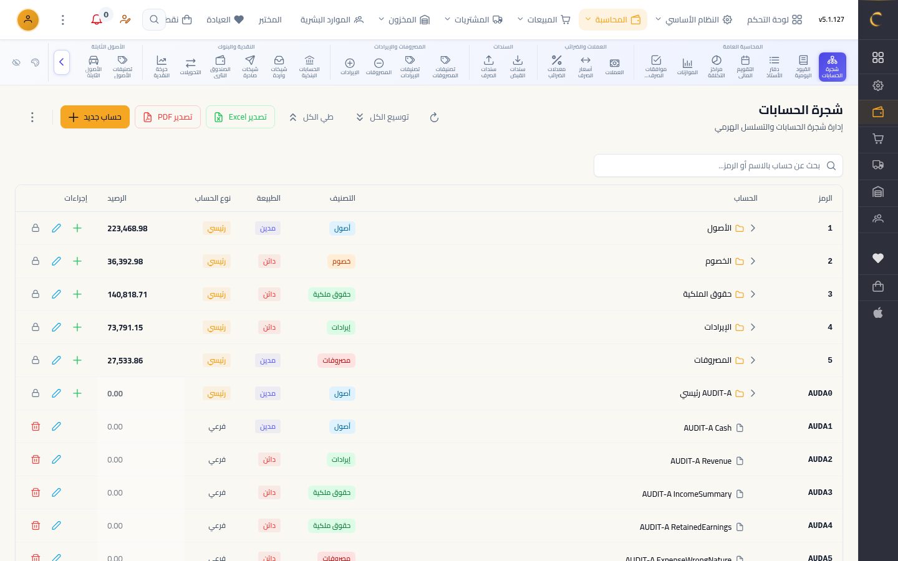Screen dimensions: 898x561
Task: Open الموارد البشرية human resources menu
Action: point(332,20)
